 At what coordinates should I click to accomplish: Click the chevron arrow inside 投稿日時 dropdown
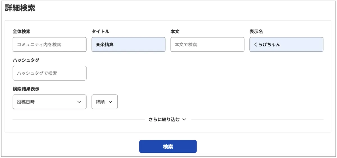tap(79, 102)
